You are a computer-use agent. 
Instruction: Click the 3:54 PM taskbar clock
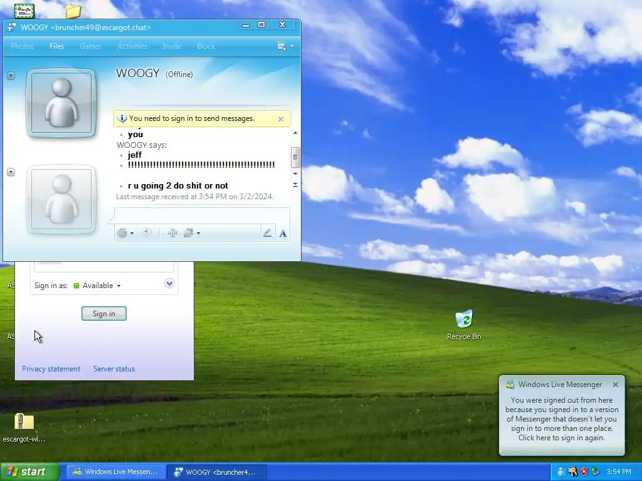coord(619,472)
